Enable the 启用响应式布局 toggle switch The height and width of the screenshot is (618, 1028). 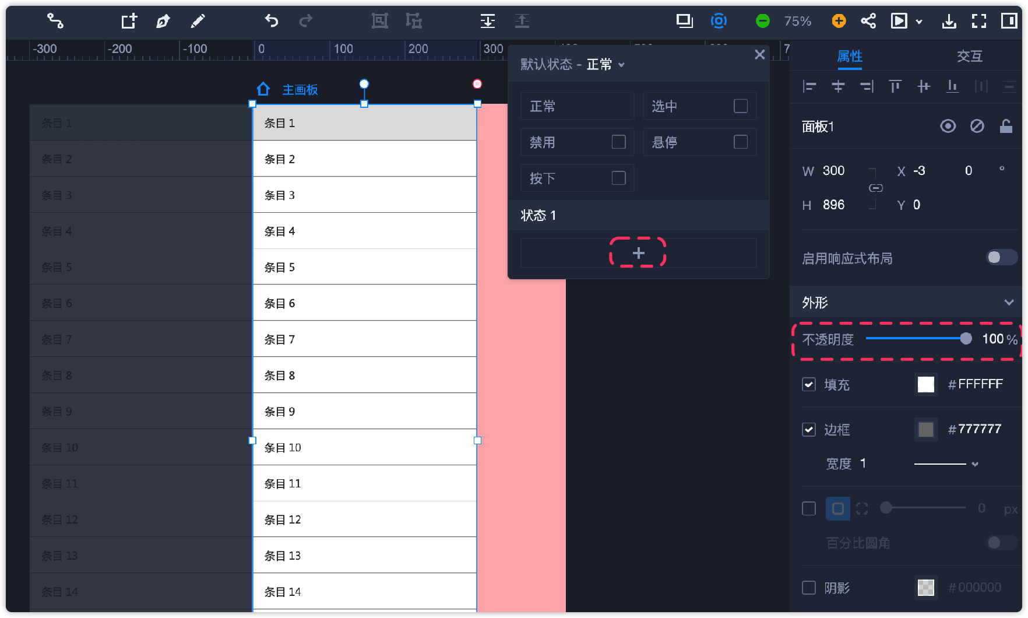[1001, 258]
